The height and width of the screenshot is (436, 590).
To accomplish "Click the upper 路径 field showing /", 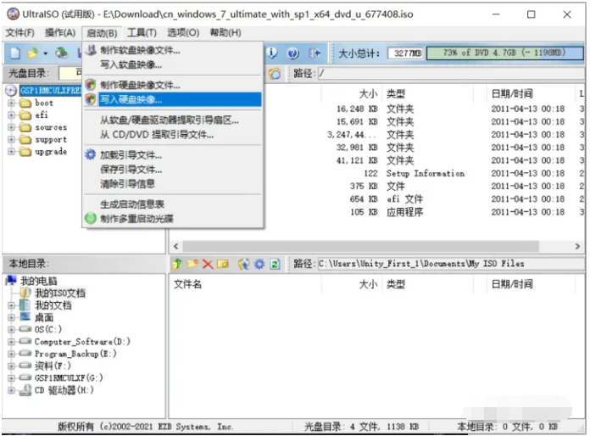I will (x=451, y=74).
